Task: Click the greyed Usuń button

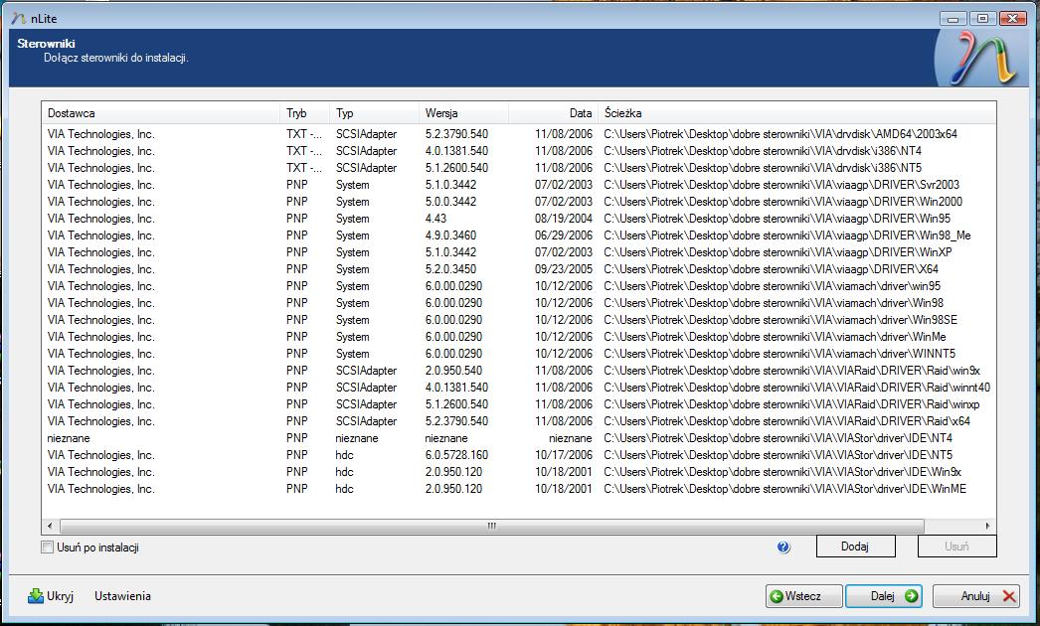Action: coord(956,547)
